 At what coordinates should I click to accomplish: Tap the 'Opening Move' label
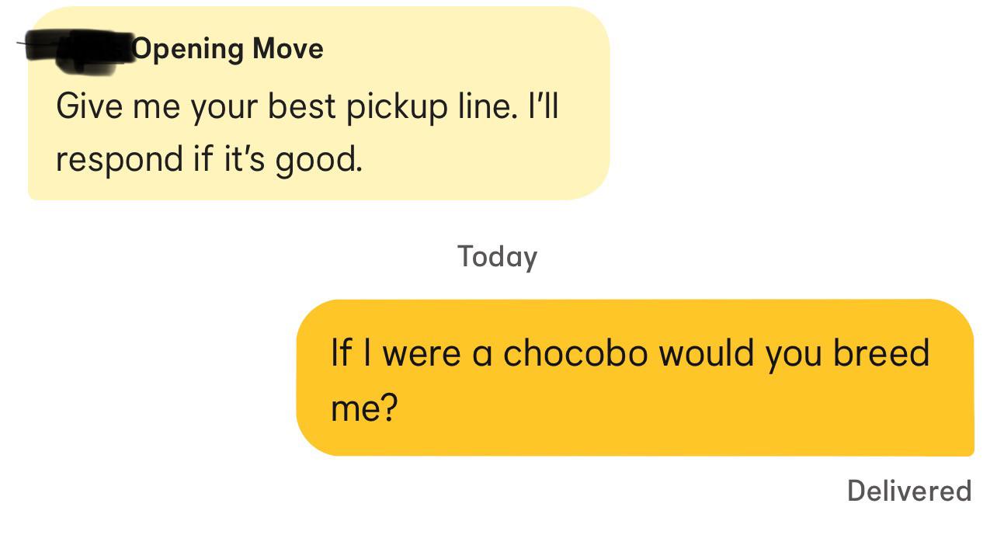[228, 49]
